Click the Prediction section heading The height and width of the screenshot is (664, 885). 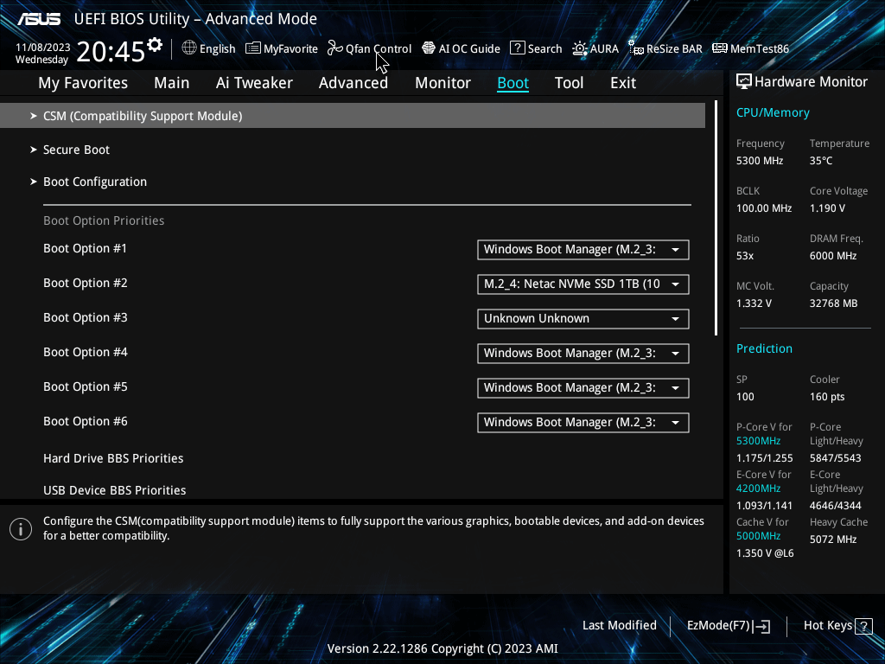coord(764,348)
